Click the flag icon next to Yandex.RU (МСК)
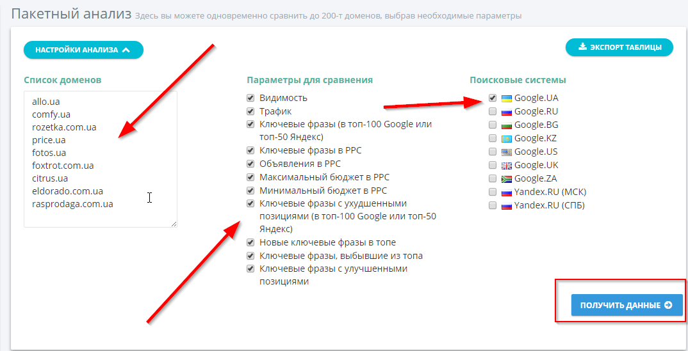 (x=507, y=192)
